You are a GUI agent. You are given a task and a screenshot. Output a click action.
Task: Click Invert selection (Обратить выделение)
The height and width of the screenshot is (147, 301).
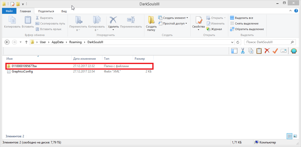coord(247,29)
